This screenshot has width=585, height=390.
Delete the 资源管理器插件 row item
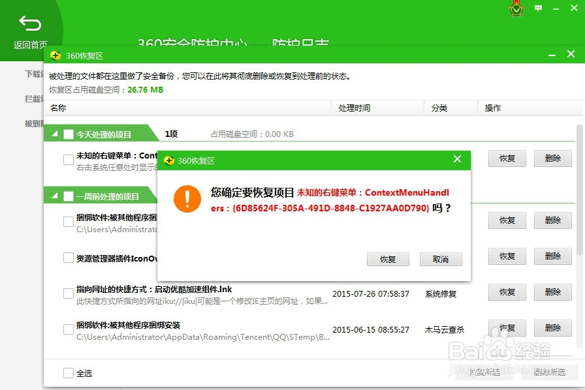click(x=552, y=256)
